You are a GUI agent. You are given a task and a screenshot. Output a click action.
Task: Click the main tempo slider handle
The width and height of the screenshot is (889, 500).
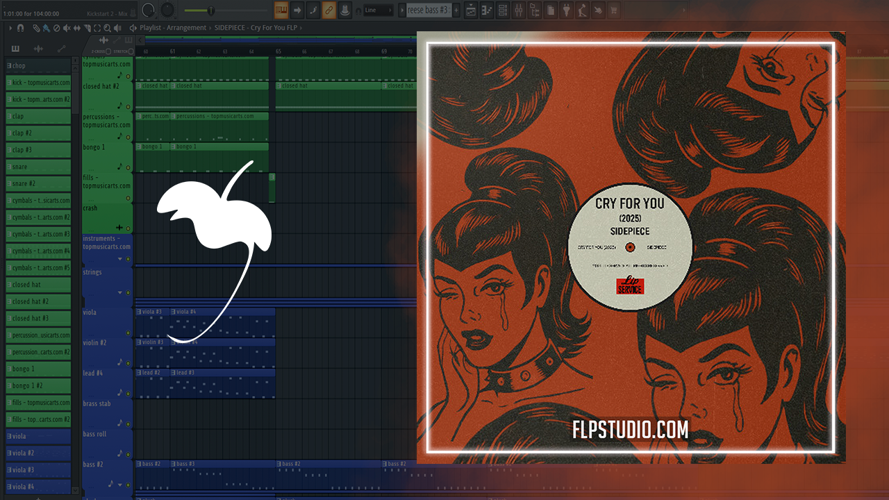click(x=210, y=10)
